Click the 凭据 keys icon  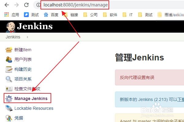pos(9,118)
